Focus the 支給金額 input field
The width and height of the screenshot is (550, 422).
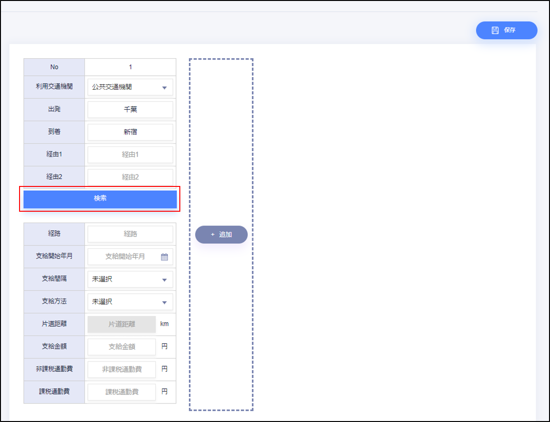coord(122,347)
